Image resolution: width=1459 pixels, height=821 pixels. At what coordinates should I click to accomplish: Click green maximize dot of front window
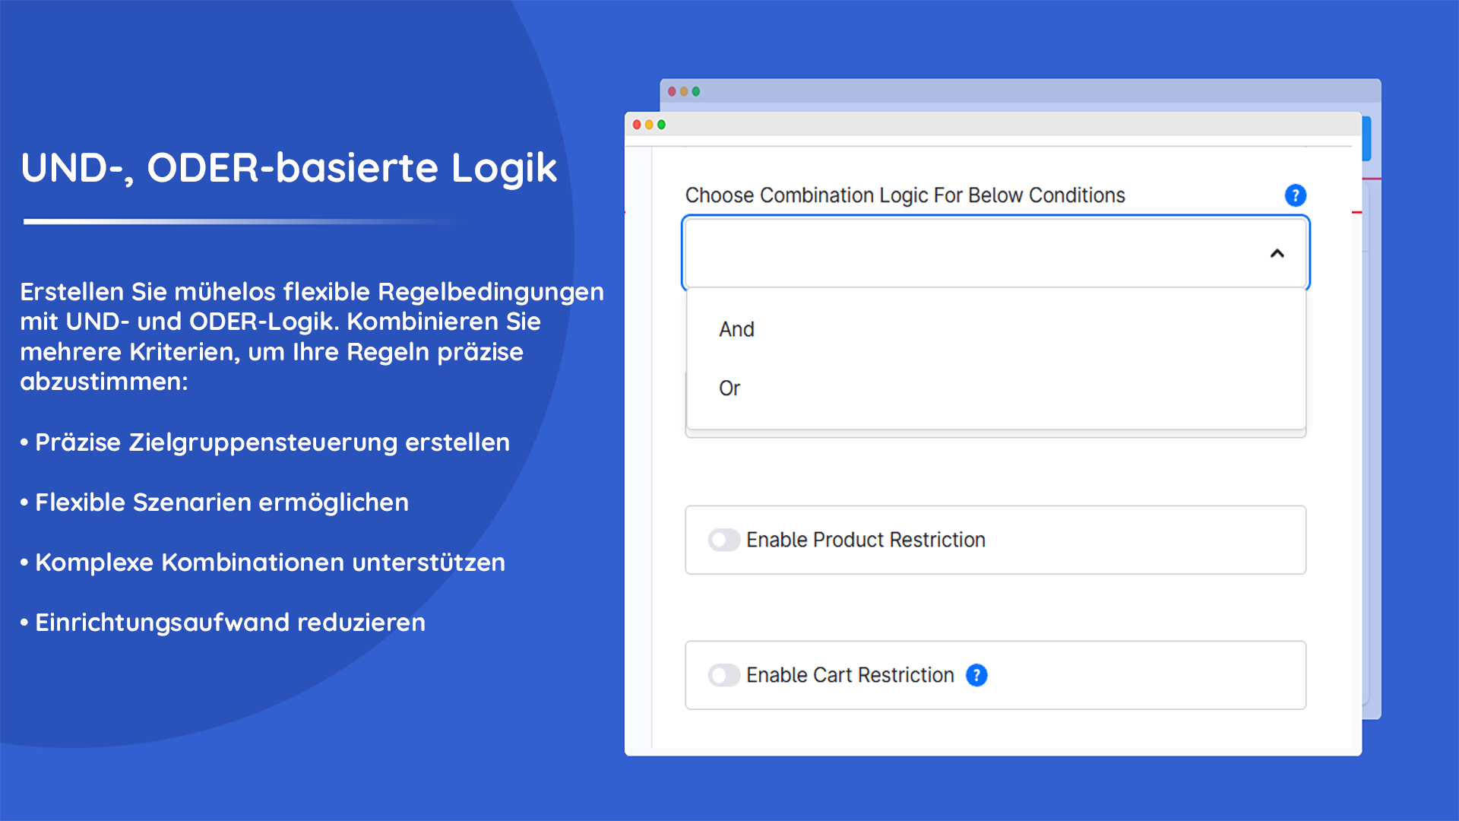click(x=661, y=125)
